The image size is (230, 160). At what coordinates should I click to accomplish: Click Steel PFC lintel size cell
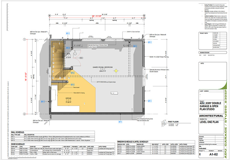click(93, 150)
